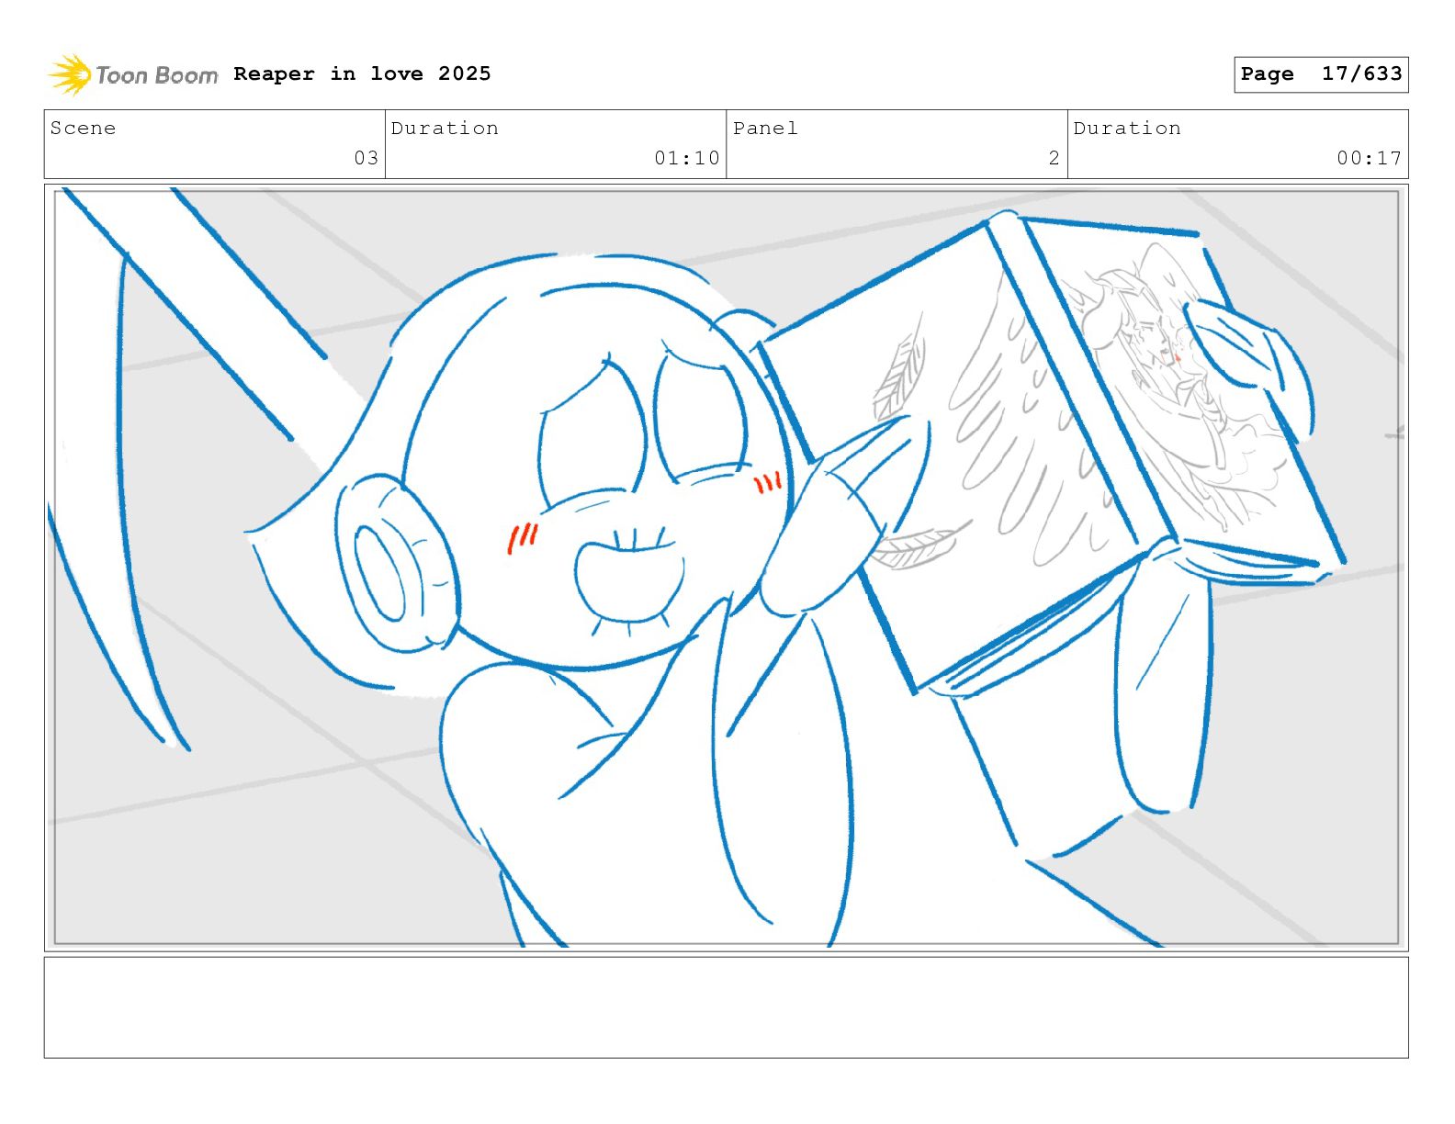Click the scene duration value '01:10'

(687, 158)
